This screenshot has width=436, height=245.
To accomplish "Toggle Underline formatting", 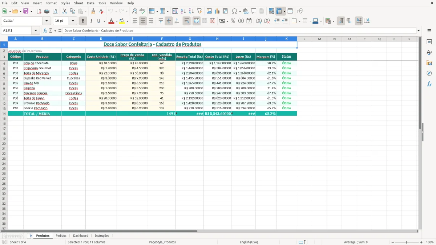I will [98, 21].
